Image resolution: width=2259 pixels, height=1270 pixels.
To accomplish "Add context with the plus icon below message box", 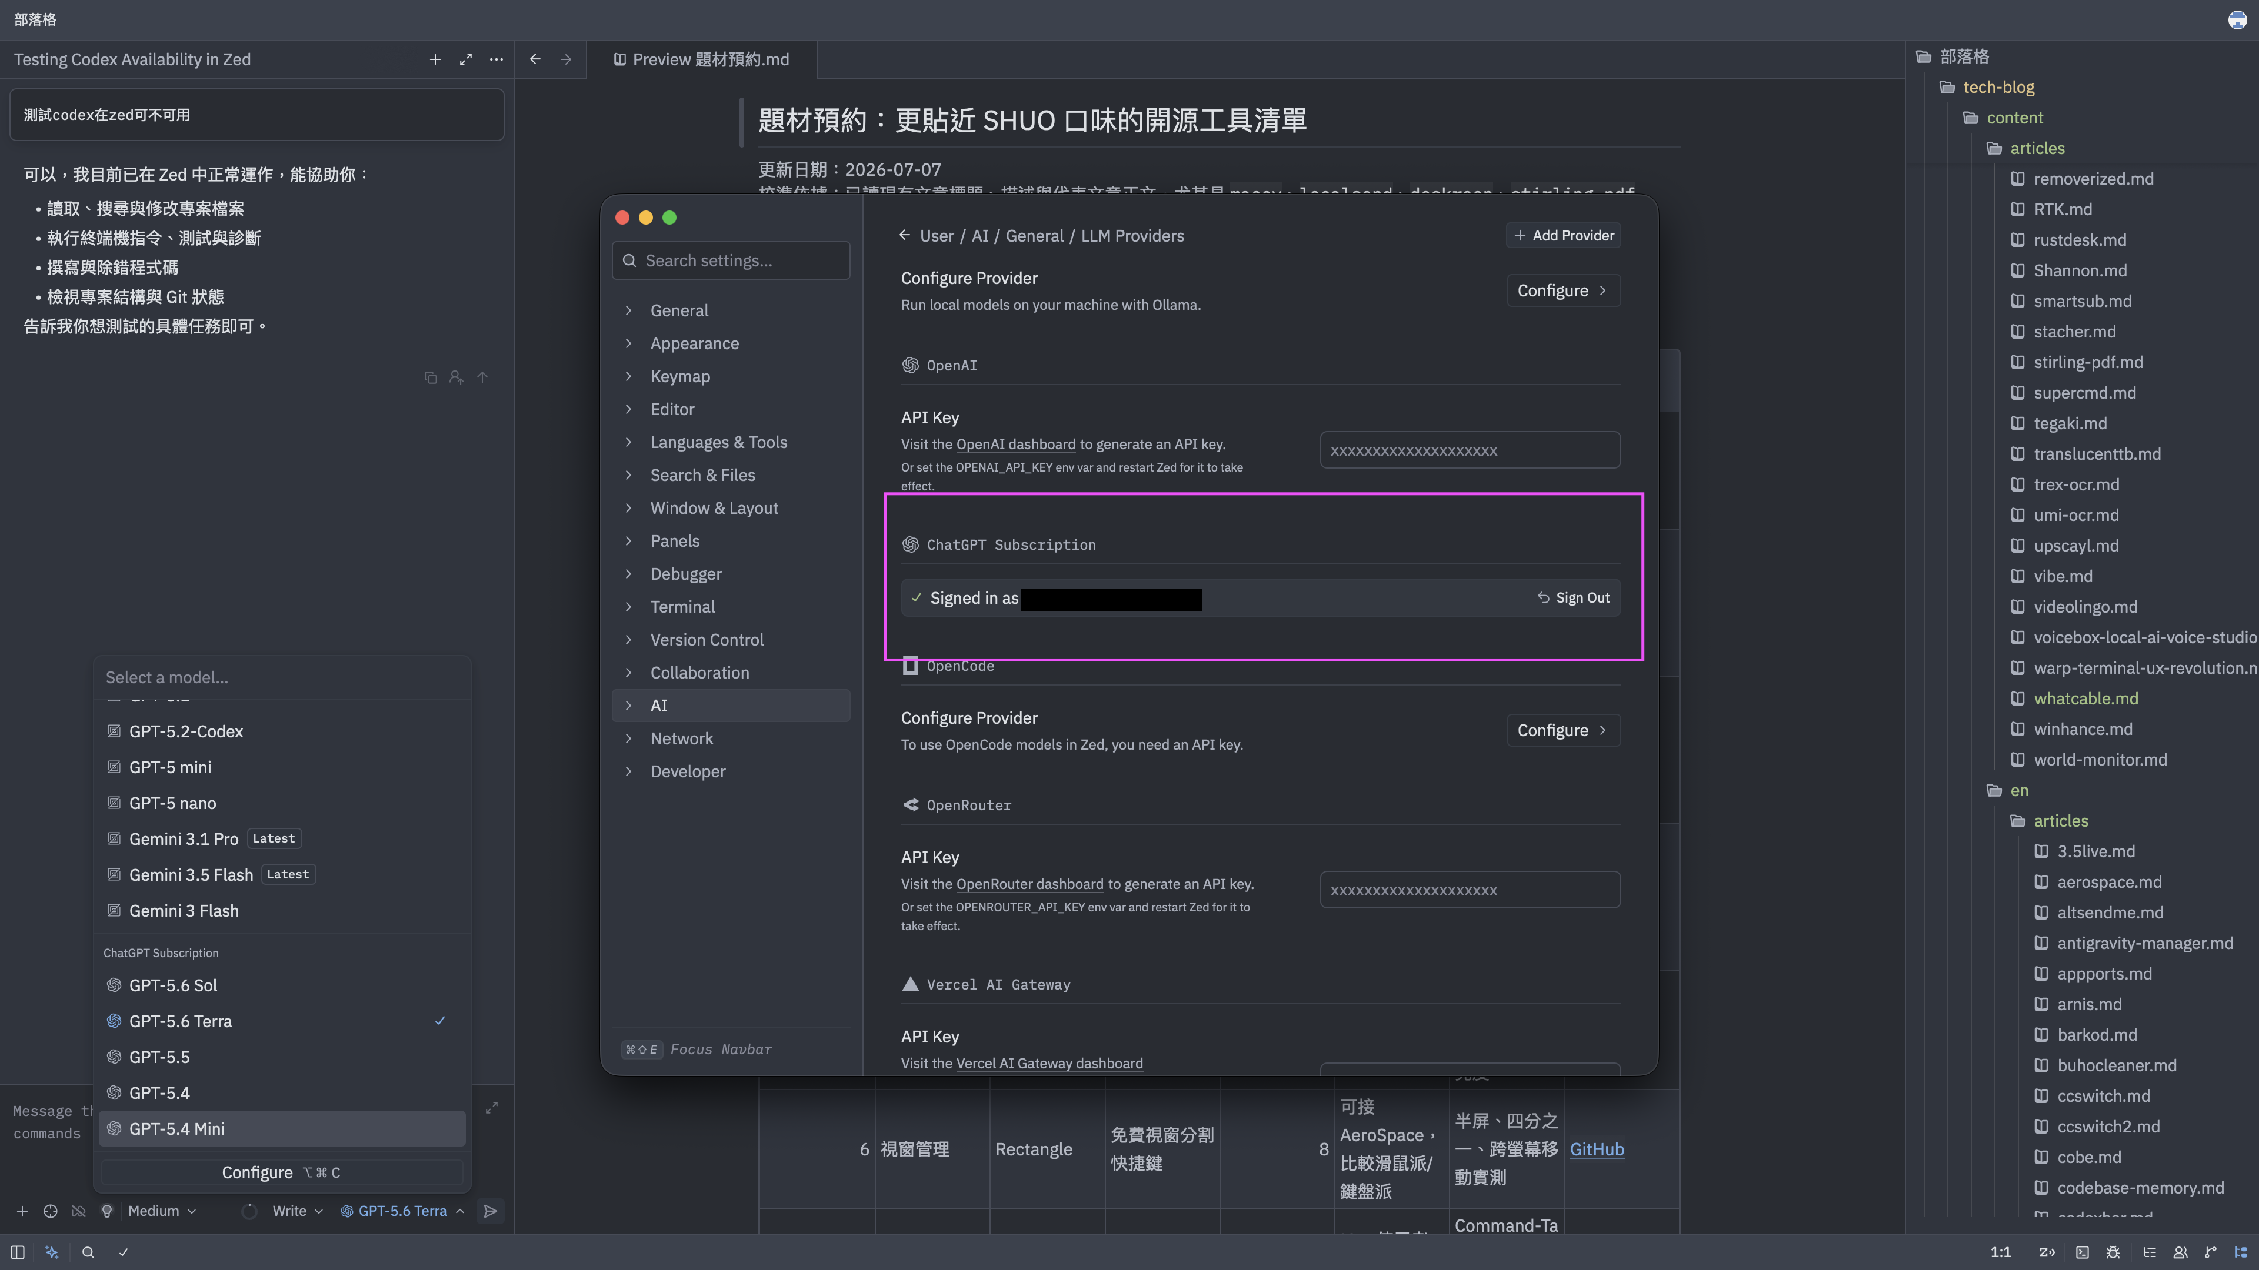I will (22, 1211).
